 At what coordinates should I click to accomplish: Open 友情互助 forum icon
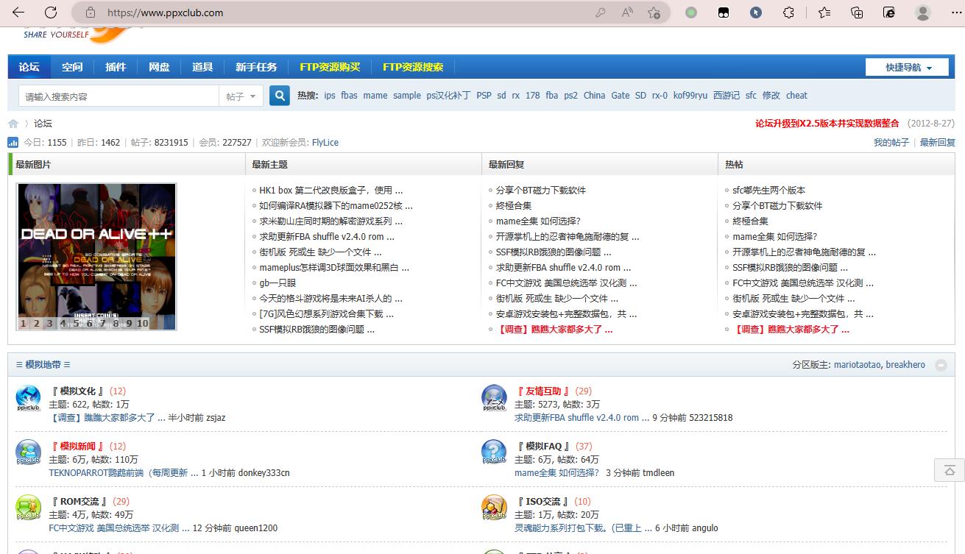coord(495,398)
